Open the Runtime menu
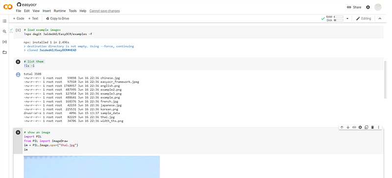The height and width of the screenshot is (178, 392). [x=60, y=11]
